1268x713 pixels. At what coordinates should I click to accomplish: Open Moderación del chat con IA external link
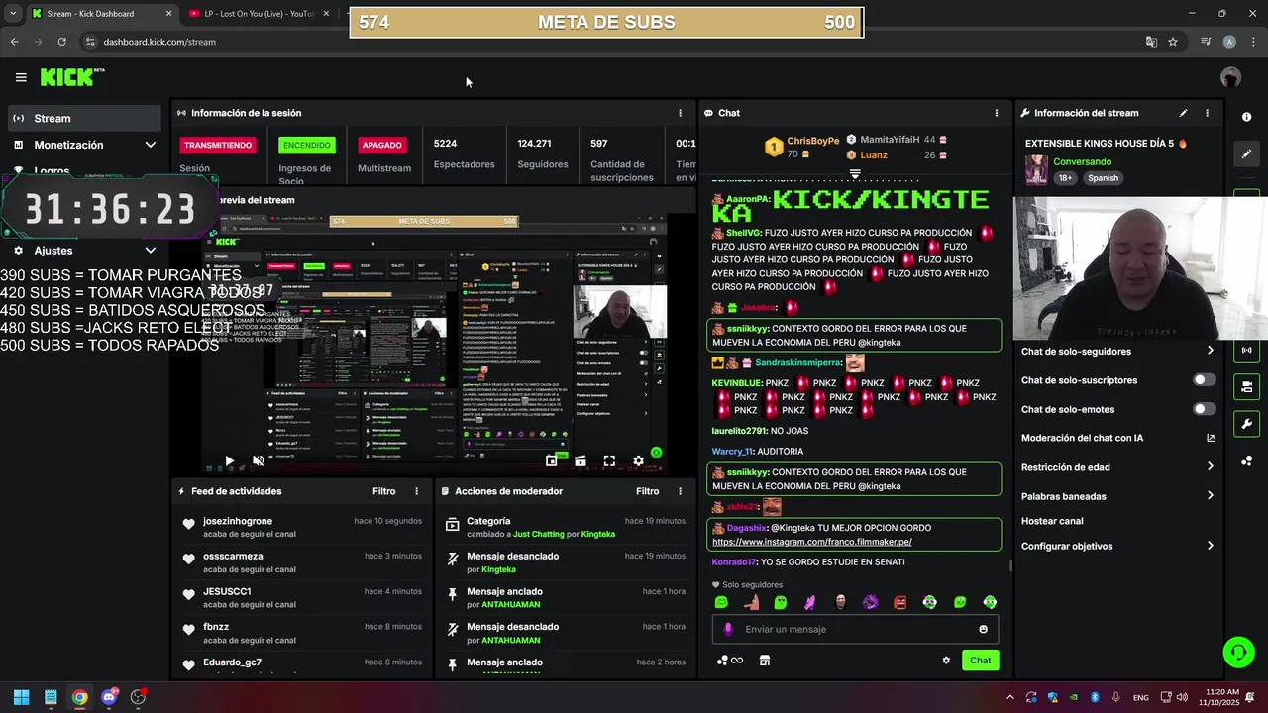1211,438
